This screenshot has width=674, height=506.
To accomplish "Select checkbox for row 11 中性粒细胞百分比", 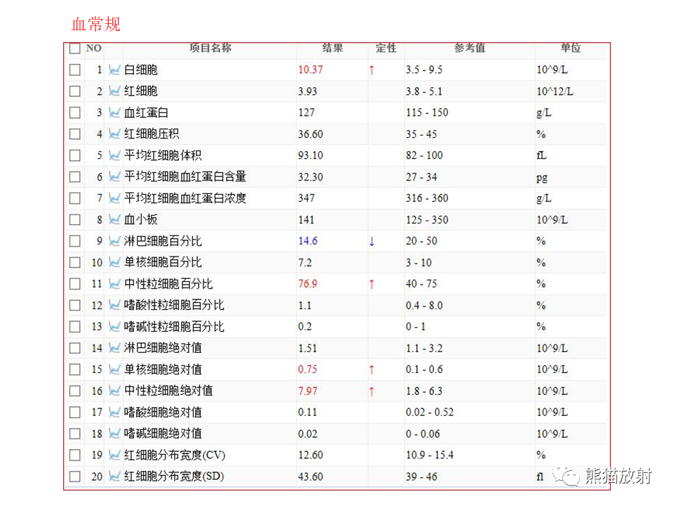I will pyautogui.click(x=75, y=284).
